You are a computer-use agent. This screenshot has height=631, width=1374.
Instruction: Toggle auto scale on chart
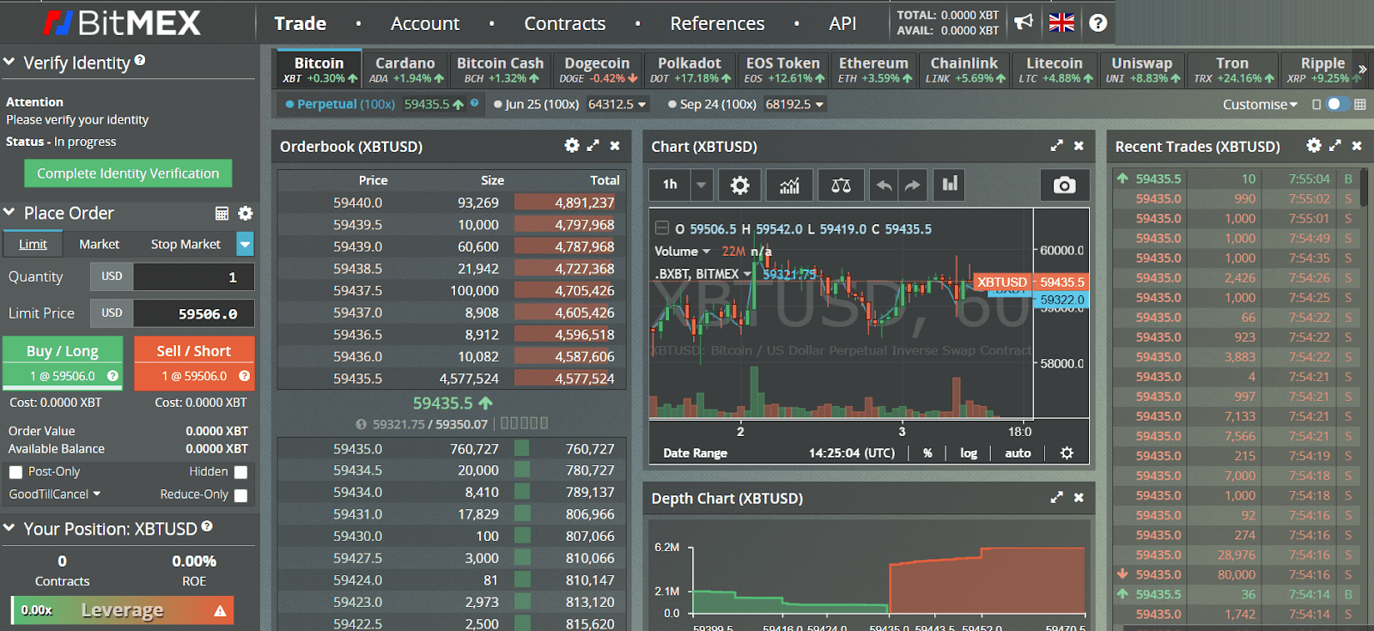(x=1018, y=452)
